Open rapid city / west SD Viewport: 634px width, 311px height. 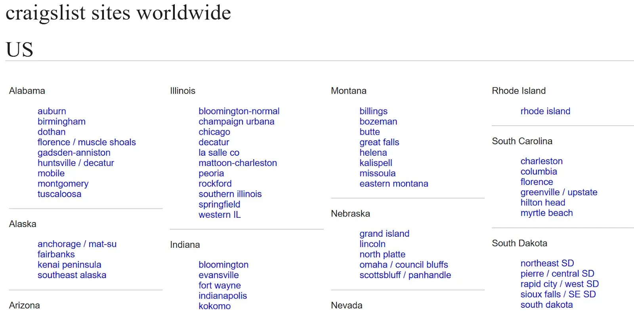(x=559, y=284)
